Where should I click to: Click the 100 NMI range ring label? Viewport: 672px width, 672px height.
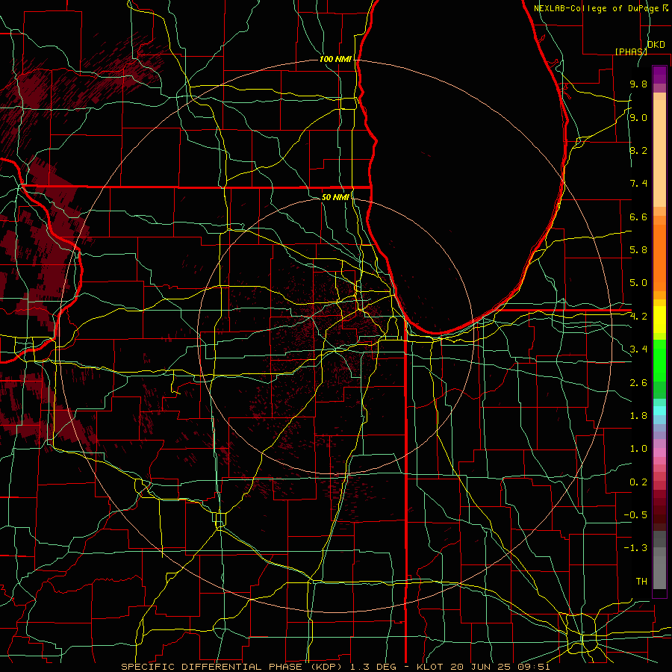click(x=335, y=59)
